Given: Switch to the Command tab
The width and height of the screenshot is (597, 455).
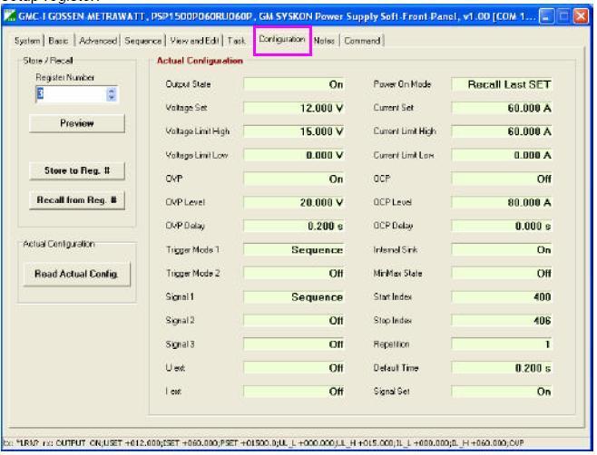Looking at the screenshot, I should [363, 41].
